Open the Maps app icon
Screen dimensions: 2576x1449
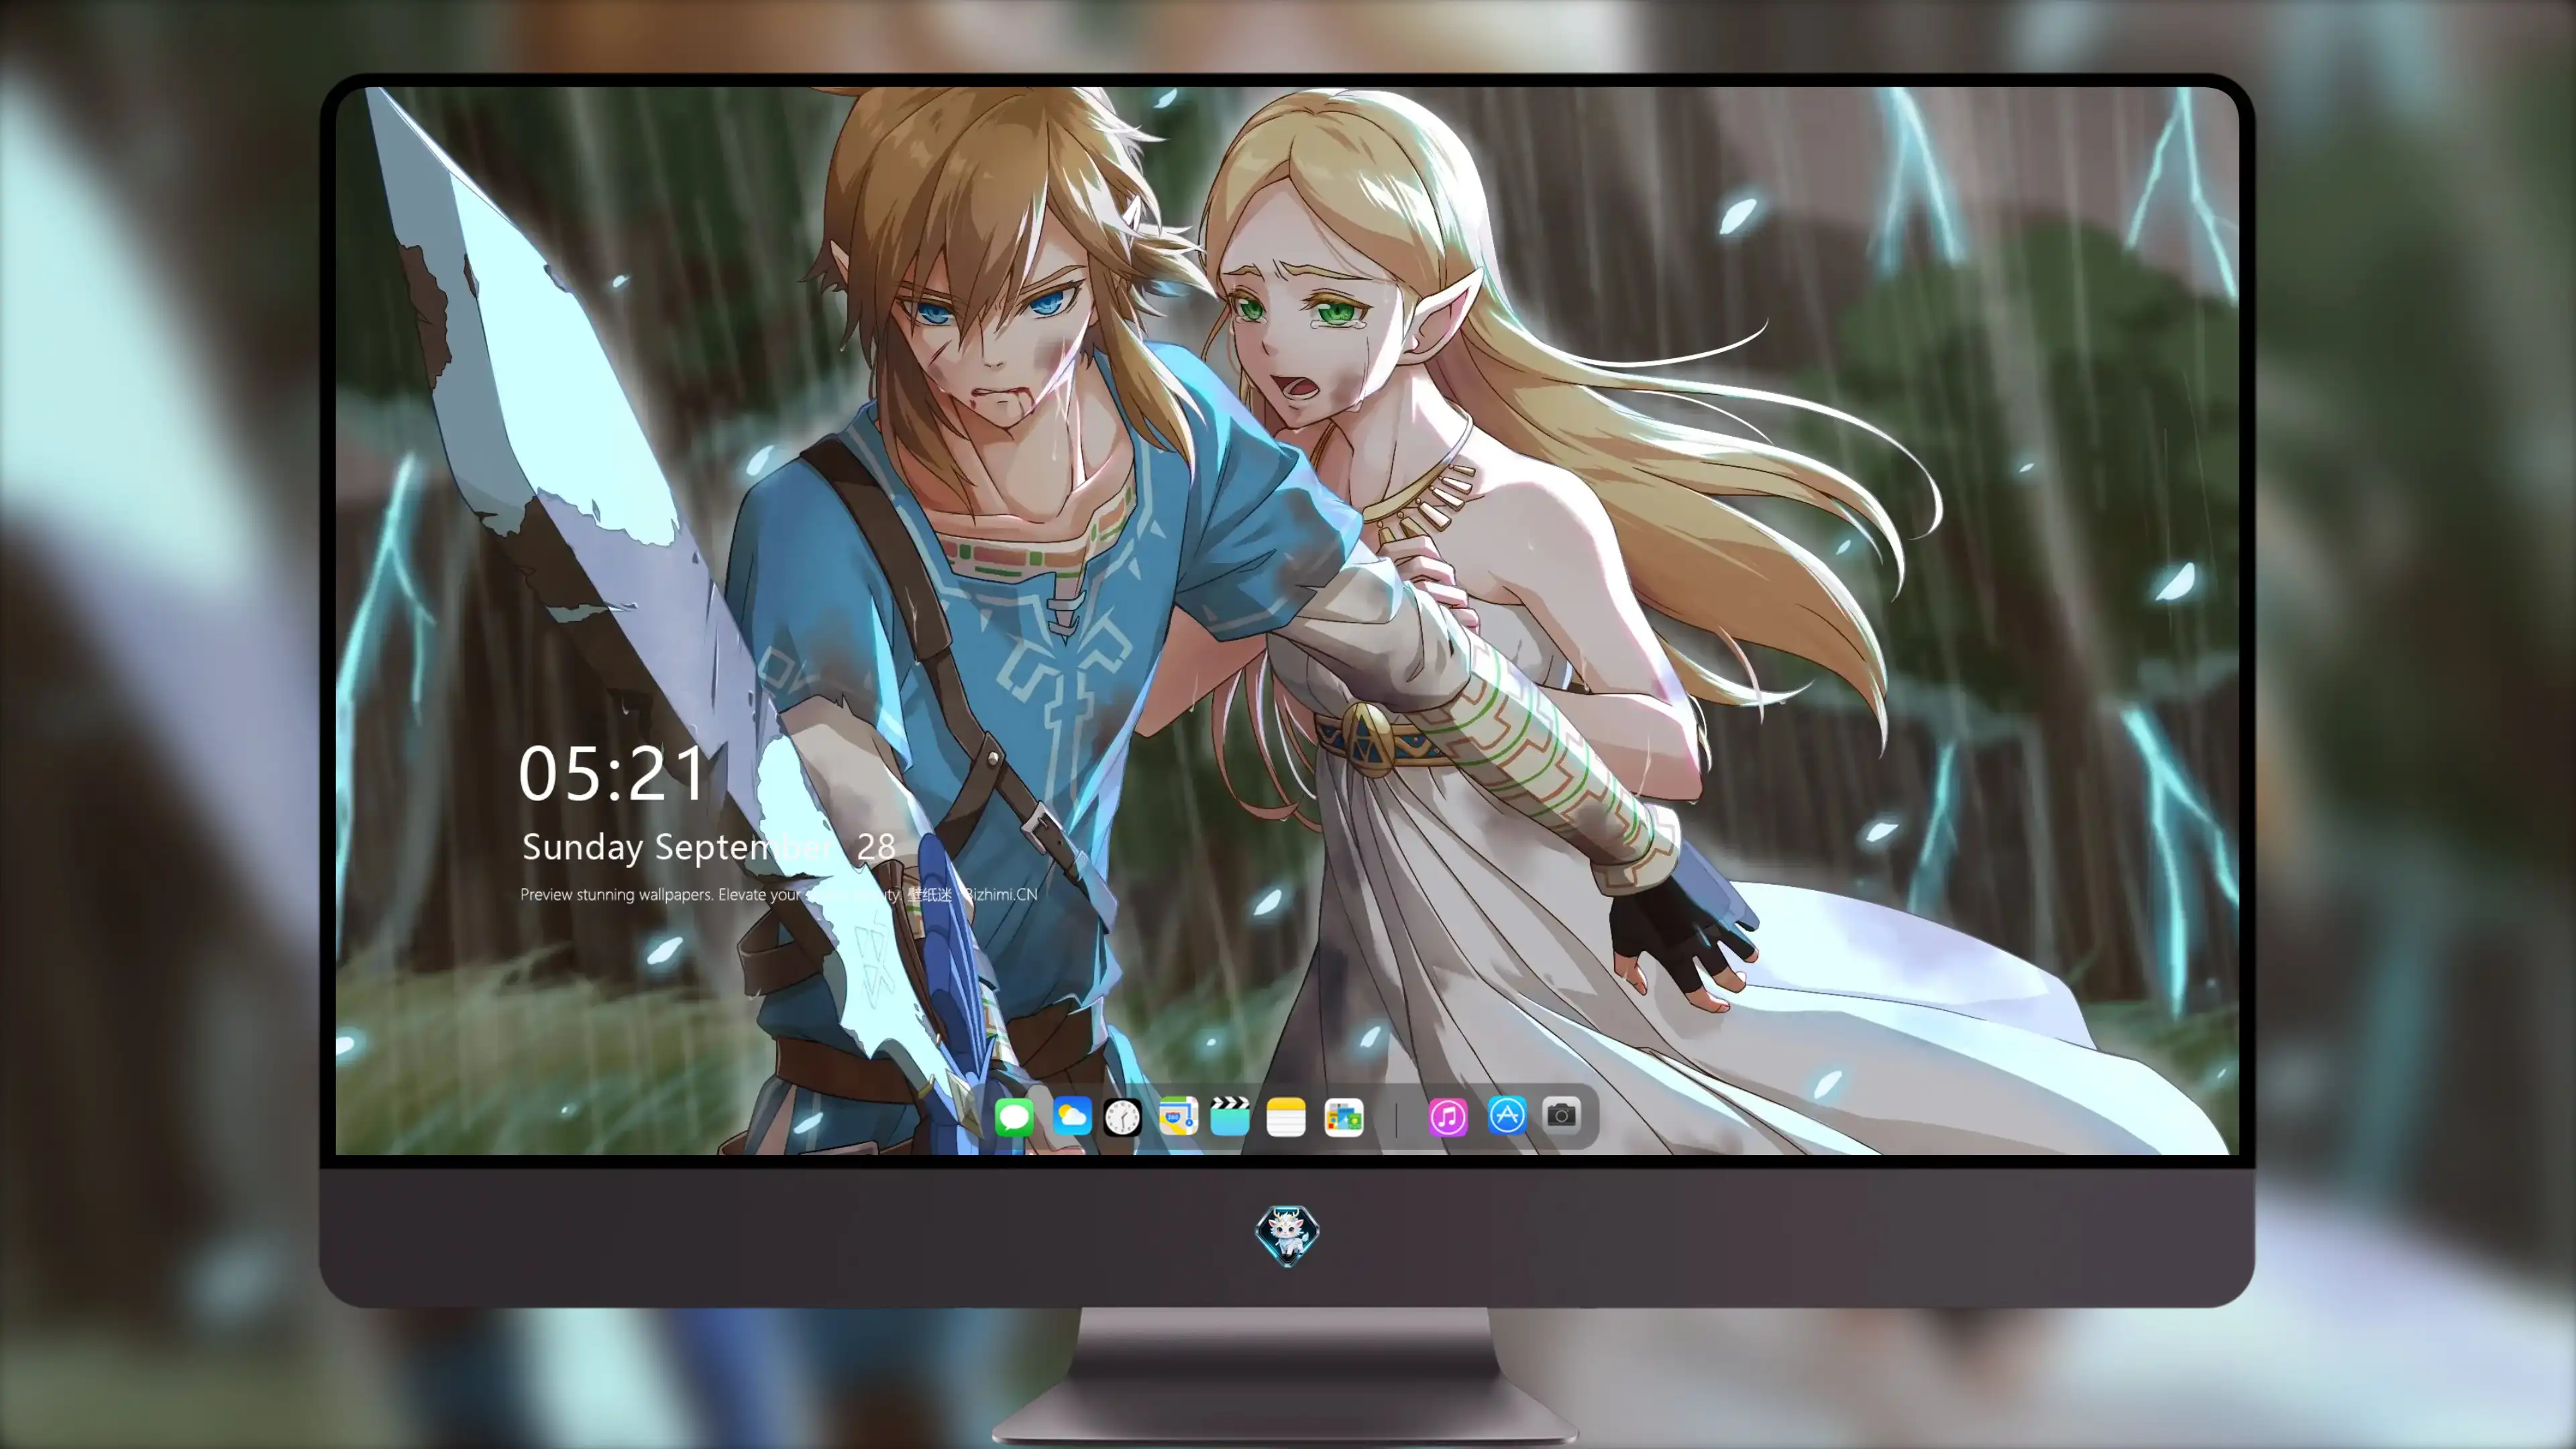(1178, 1116)
